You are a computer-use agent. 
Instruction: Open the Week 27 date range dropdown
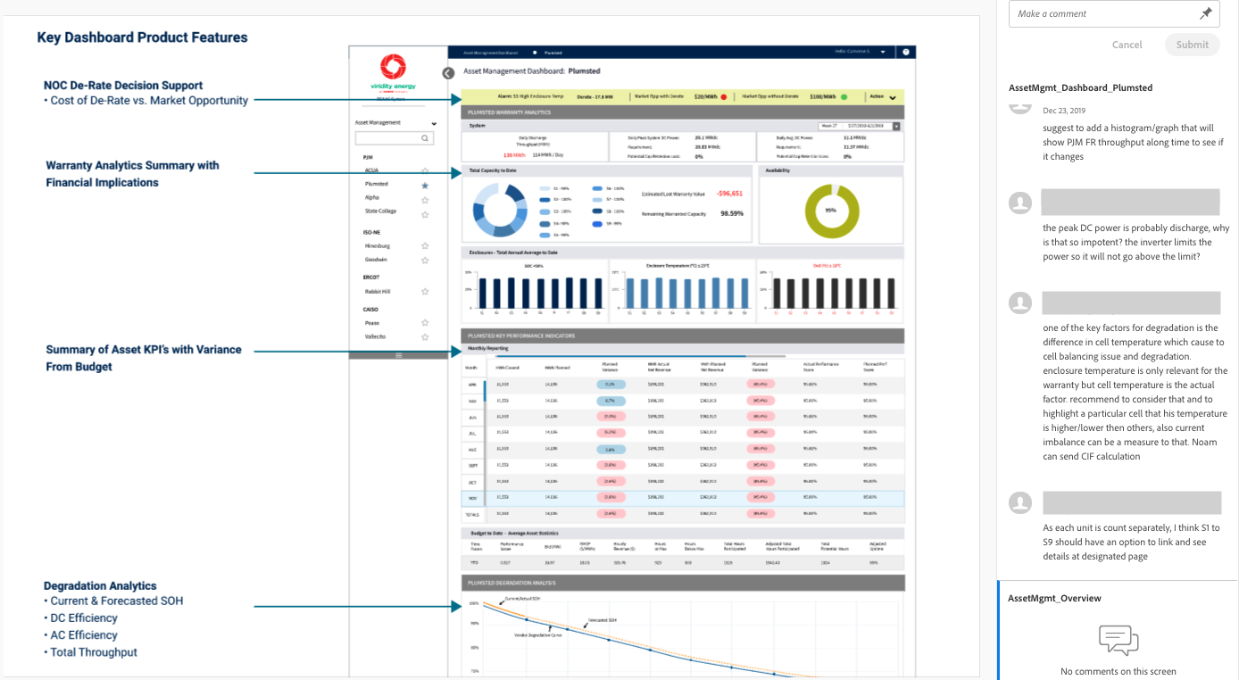860,126
